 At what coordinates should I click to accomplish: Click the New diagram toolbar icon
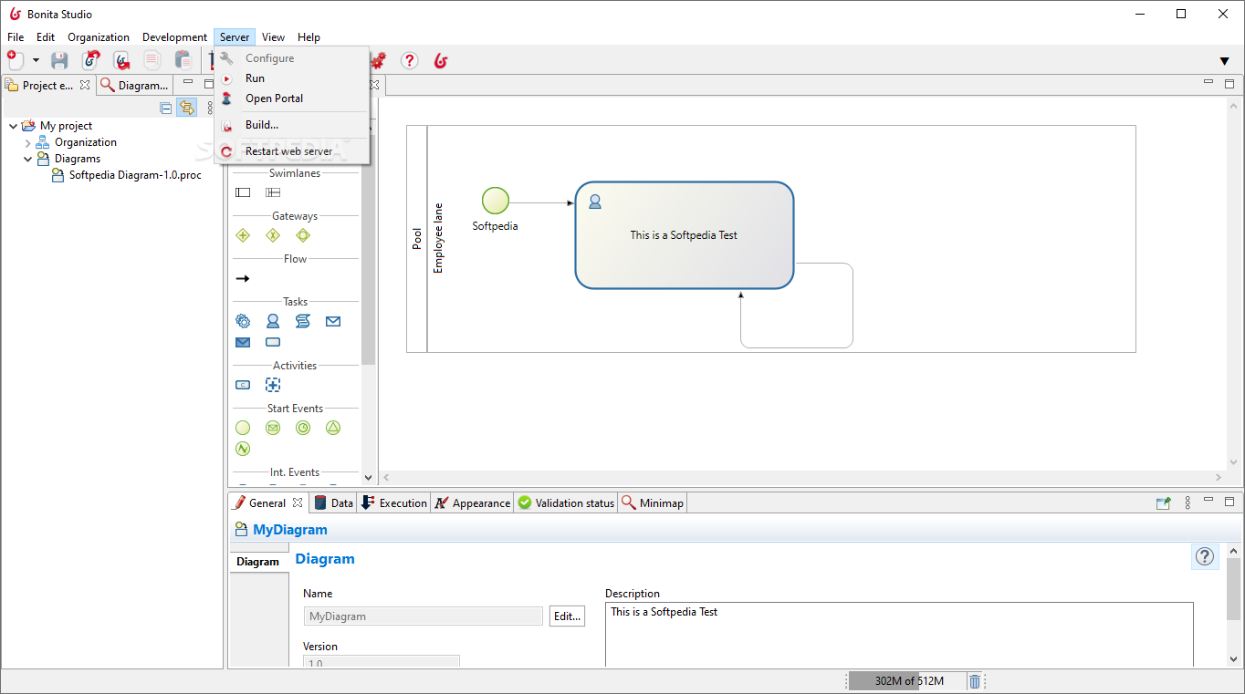pos(16,60)
